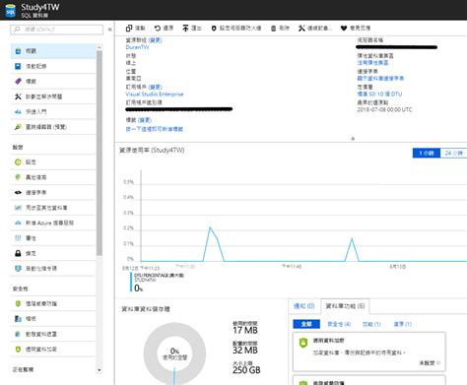Viewport: 467px width, 385px height.
Task: Open the Visual Studio Enterprise subscription link
Action: pos(155,95)
